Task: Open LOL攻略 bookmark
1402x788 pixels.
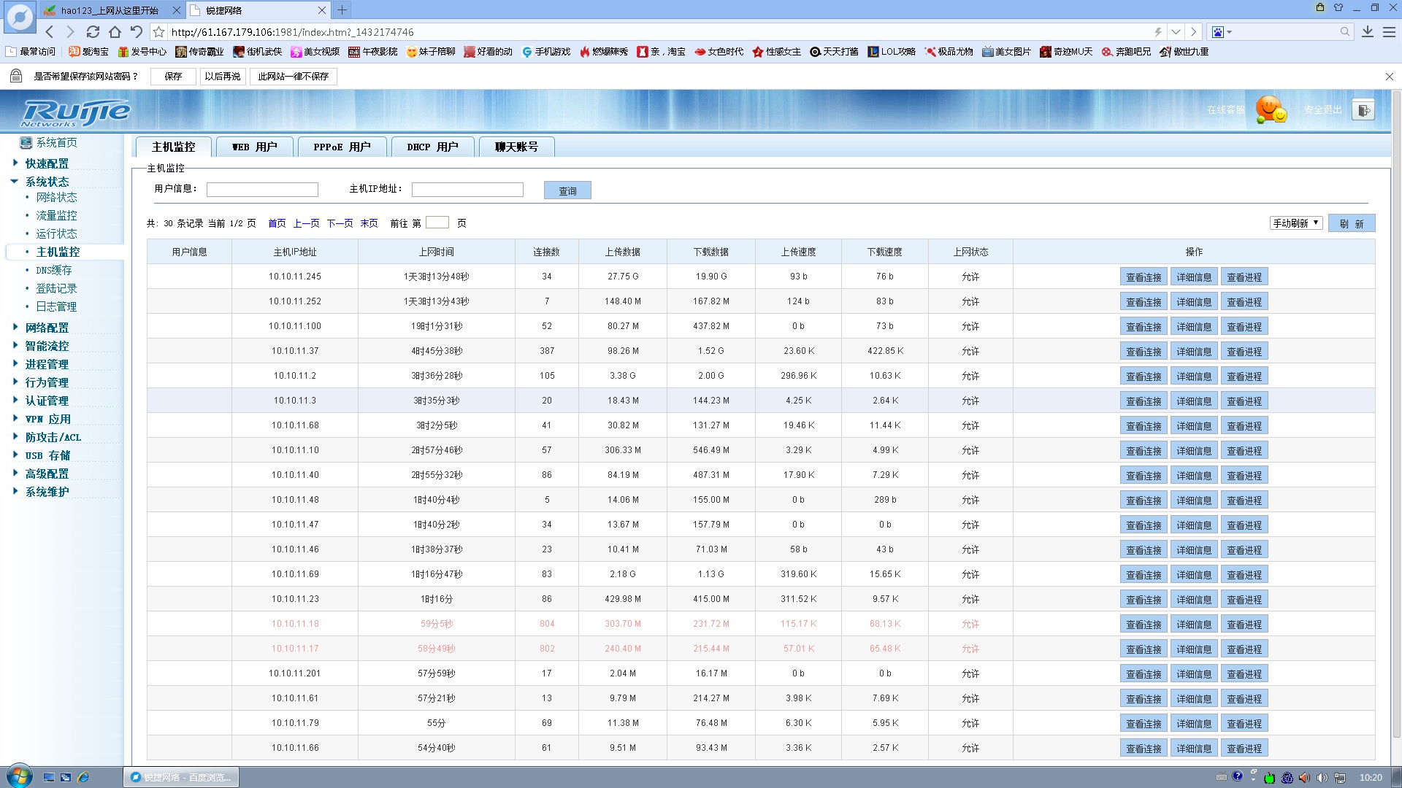Action: [892, 52]
